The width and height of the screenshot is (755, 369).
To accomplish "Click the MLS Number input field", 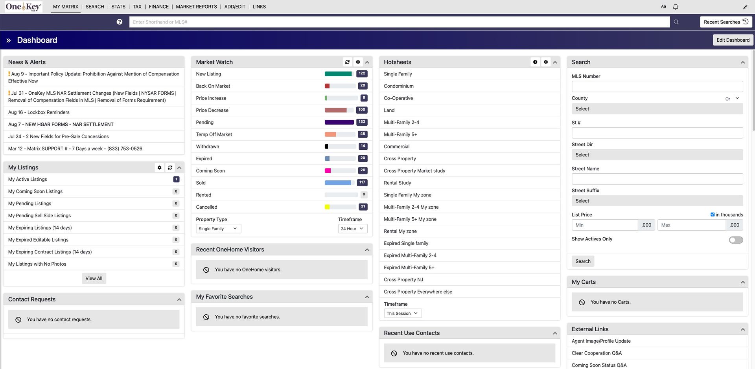I will (x=657, y=86).
